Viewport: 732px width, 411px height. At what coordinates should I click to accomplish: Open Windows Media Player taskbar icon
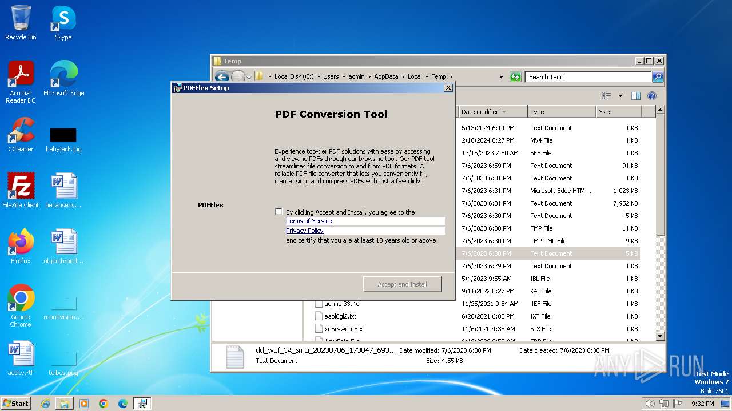click(x=84, y=404)
